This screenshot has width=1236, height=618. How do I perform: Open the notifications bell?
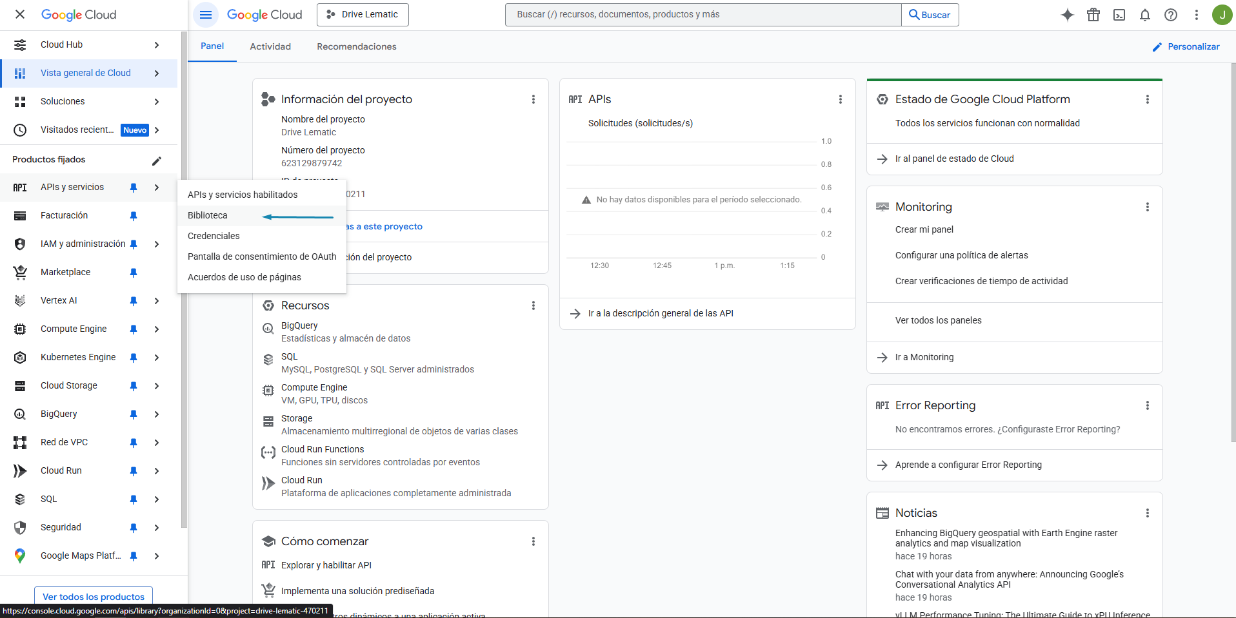[1144, 15]
